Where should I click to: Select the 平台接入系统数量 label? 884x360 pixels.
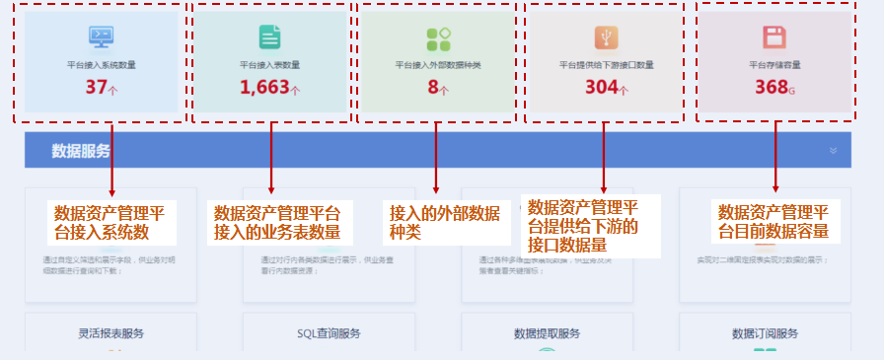click(102, 65)
